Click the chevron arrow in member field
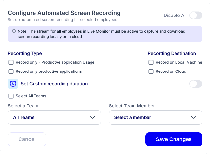The height and width of the screenshot is (154, 210). 194,117
